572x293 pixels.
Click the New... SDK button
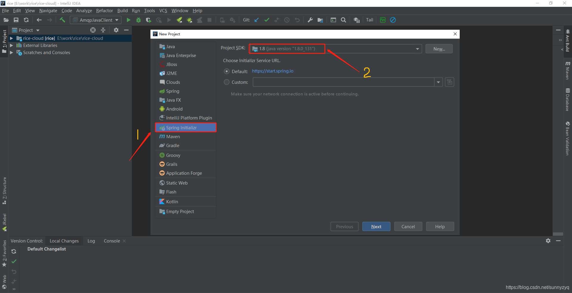pyautogui.click(x=439, y=49)
